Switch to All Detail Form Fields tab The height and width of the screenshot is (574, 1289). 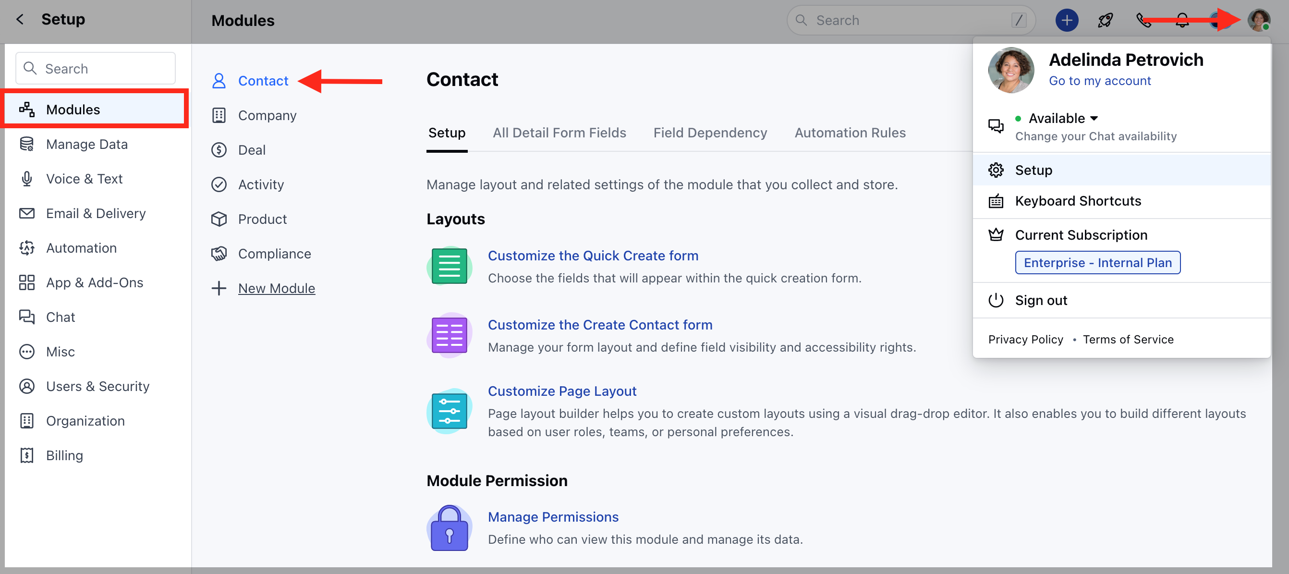559,133
